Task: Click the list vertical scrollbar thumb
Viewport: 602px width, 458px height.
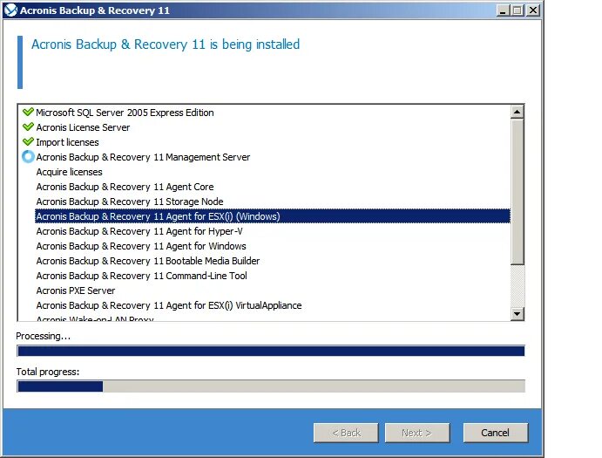Action: tap(517, 192)
